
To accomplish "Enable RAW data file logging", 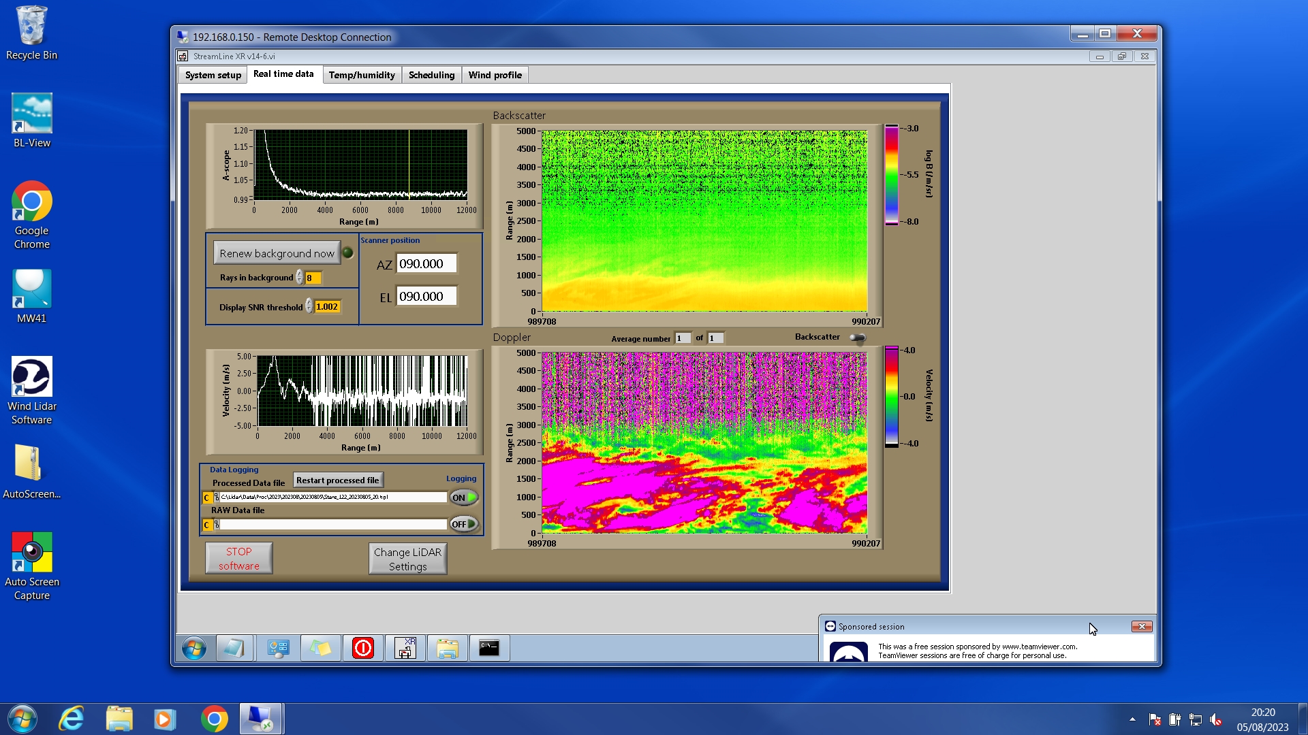I will (x=463, y=524).
